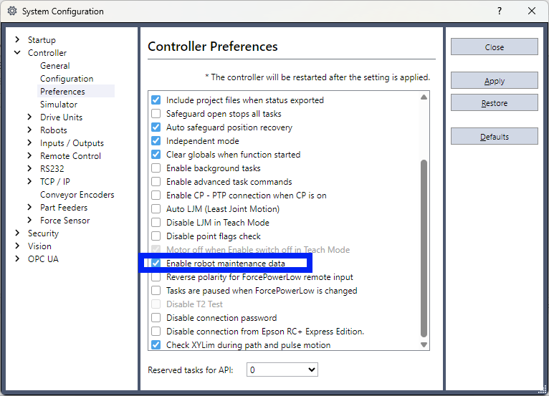Click the Apply button
The height and width of the screenshot is (396, 549).
pos(494,81)
